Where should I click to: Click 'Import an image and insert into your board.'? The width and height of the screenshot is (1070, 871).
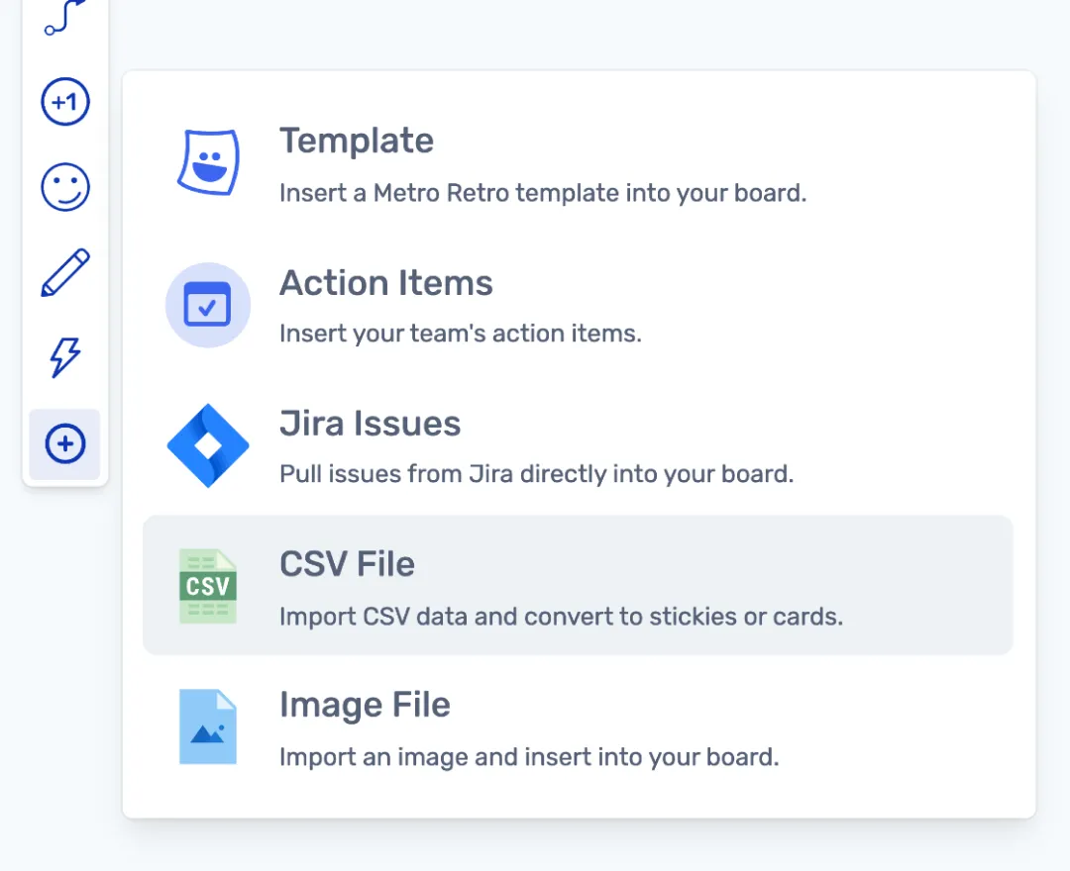tap(529, 757)
